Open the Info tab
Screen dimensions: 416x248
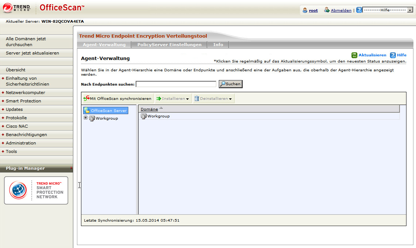218,44
